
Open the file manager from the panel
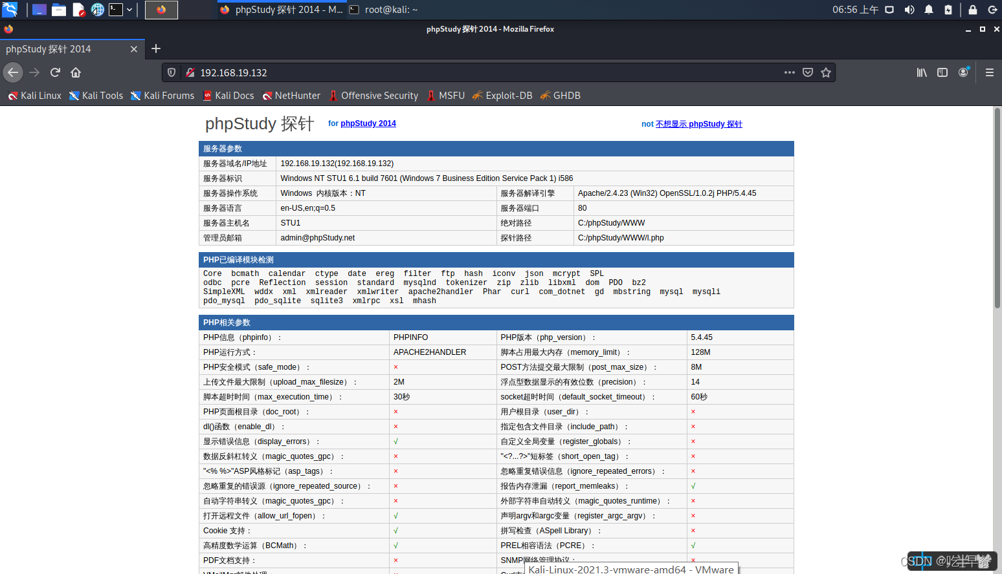pyautogui.click(x=59, y=10)
